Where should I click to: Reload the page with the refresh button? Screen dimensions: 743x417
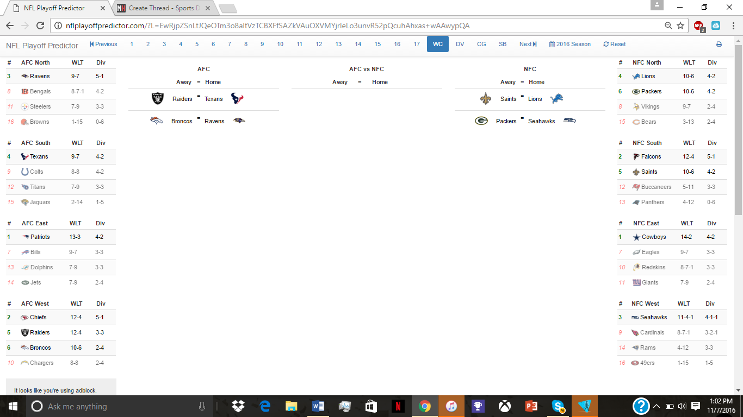[40, 26]
